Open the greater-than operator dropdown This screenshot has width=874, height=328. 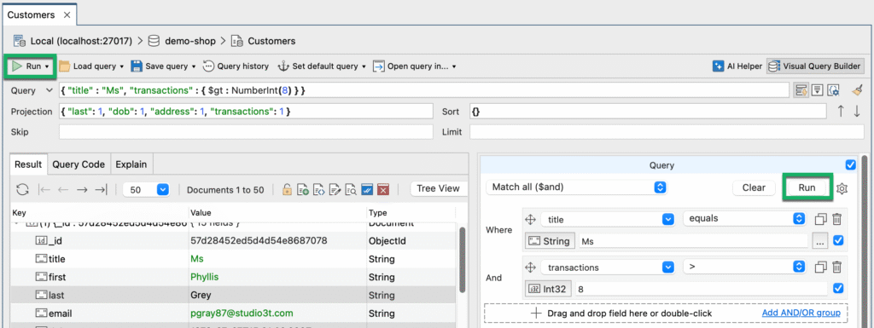[744, 267]
